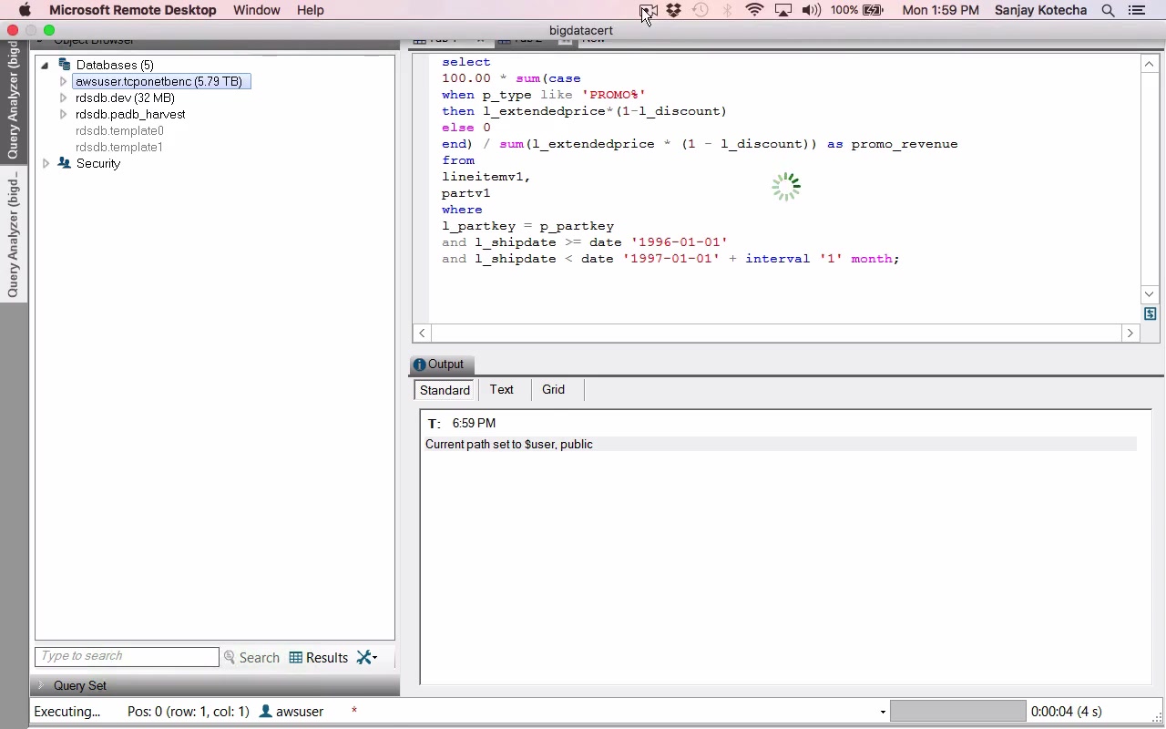
Task: Collapse the Databases tree node
Action: point(45,65)
